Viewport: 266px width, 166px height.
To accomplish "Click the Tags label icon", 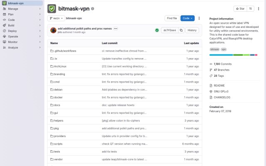I will (x=211, y=76).
